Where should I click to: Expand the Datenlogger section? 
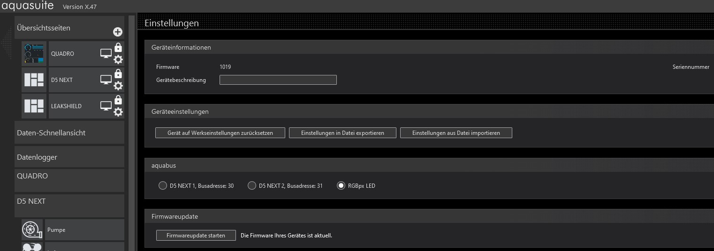coord(69,157)
